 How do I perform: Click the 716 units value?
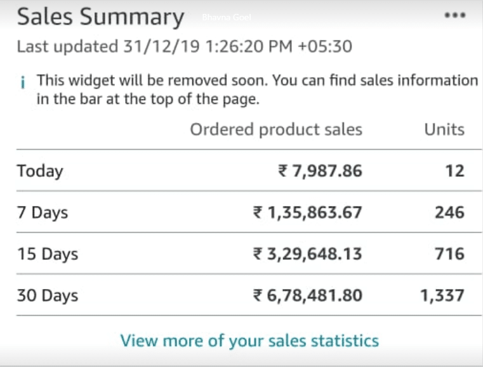pyautogui.click(x=450, y=254)
